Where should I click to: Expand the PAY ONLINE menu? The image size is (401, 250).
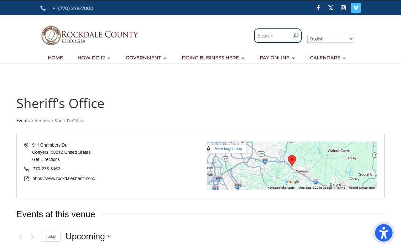click(x=277, y=58)
